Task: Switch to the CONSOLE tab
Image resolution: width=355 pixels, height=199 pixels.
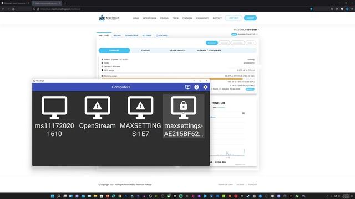Action: [x=146, y=50]
